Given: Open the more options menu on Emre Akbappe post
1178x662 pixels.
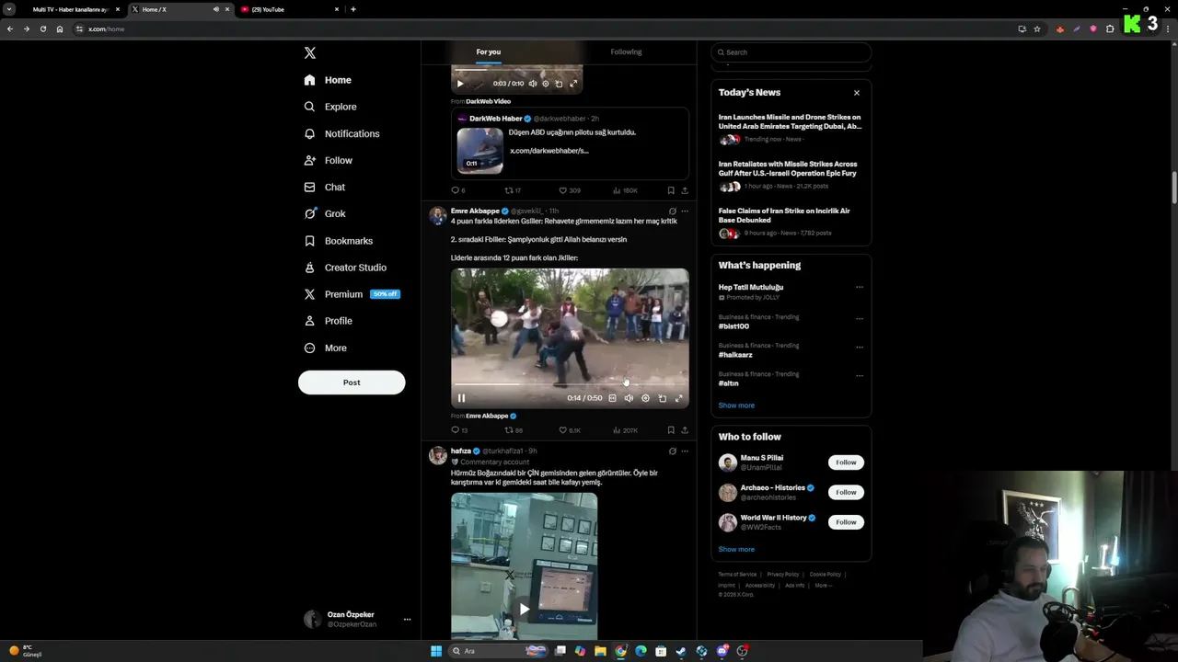Looking at the screenshot, I should [x=684, y=211].
